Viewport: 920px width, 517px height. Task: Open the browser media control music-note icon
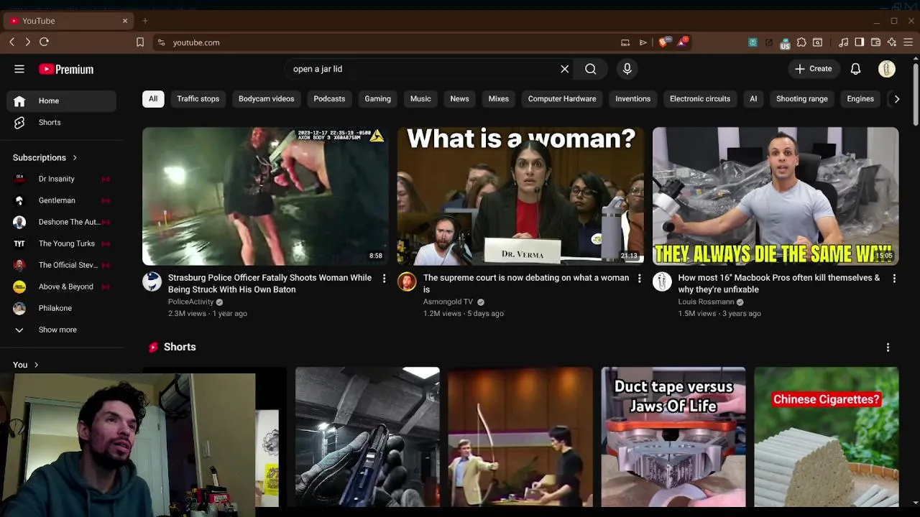pyautogui.click(x=844, y=42)
